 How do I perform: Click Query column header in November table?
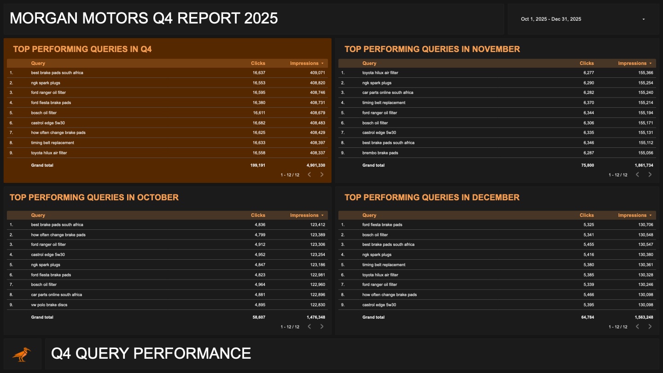tap(369, 64)
